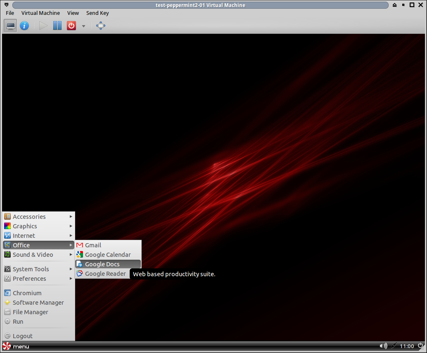Click the Office category icon
427x353 pixels.
click(x=7, y=245)
